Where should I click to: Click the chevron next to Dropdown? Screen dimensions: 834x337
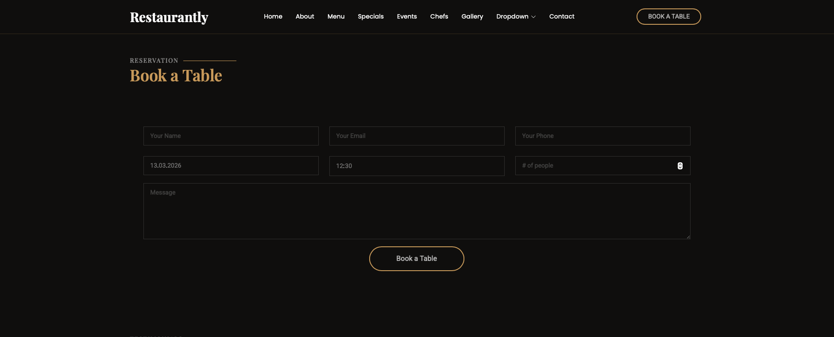(533, 17)
